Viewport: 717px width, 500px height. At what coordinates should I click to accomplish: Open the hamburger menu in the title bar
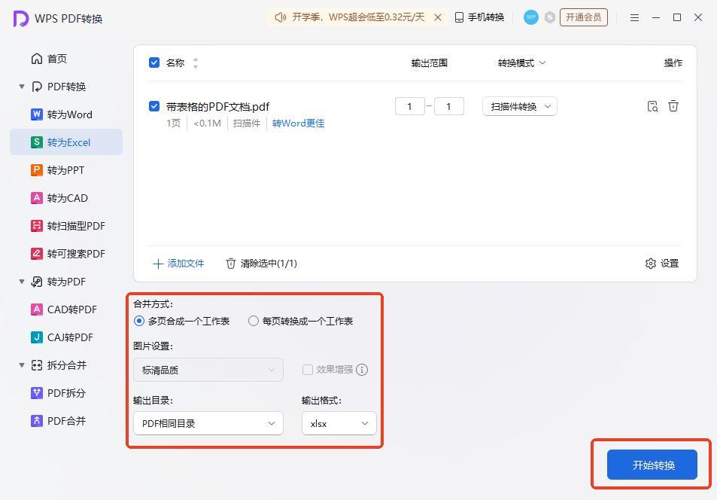[x=635, y=17]
